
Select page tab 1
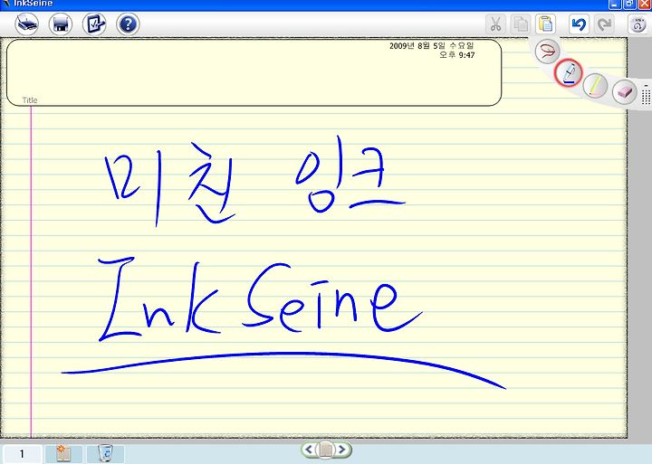click(22, 454)
